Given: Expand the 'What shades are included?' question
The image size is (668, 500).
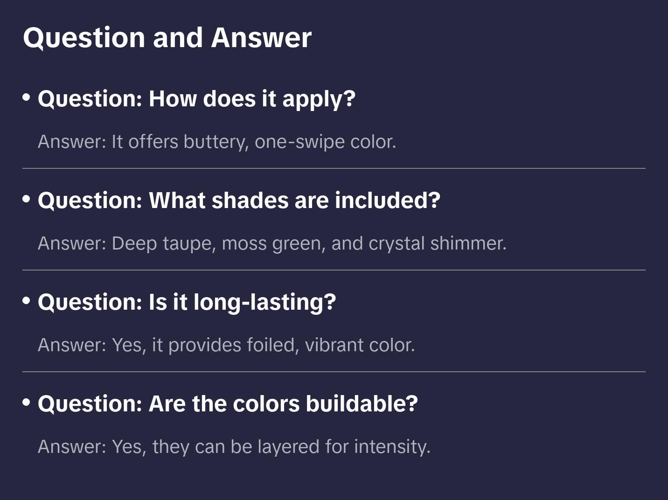Looking at the screenshot, I should (239, 201).
